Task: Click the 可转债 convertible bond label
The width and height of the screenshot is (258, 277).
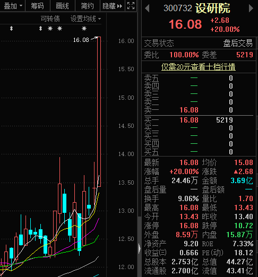Action: [50, 19]
